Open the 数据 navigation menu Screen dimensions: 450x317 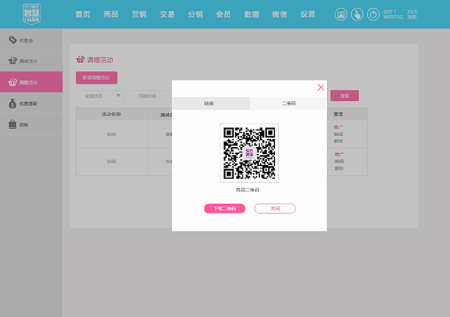click(x=252, y=14)
